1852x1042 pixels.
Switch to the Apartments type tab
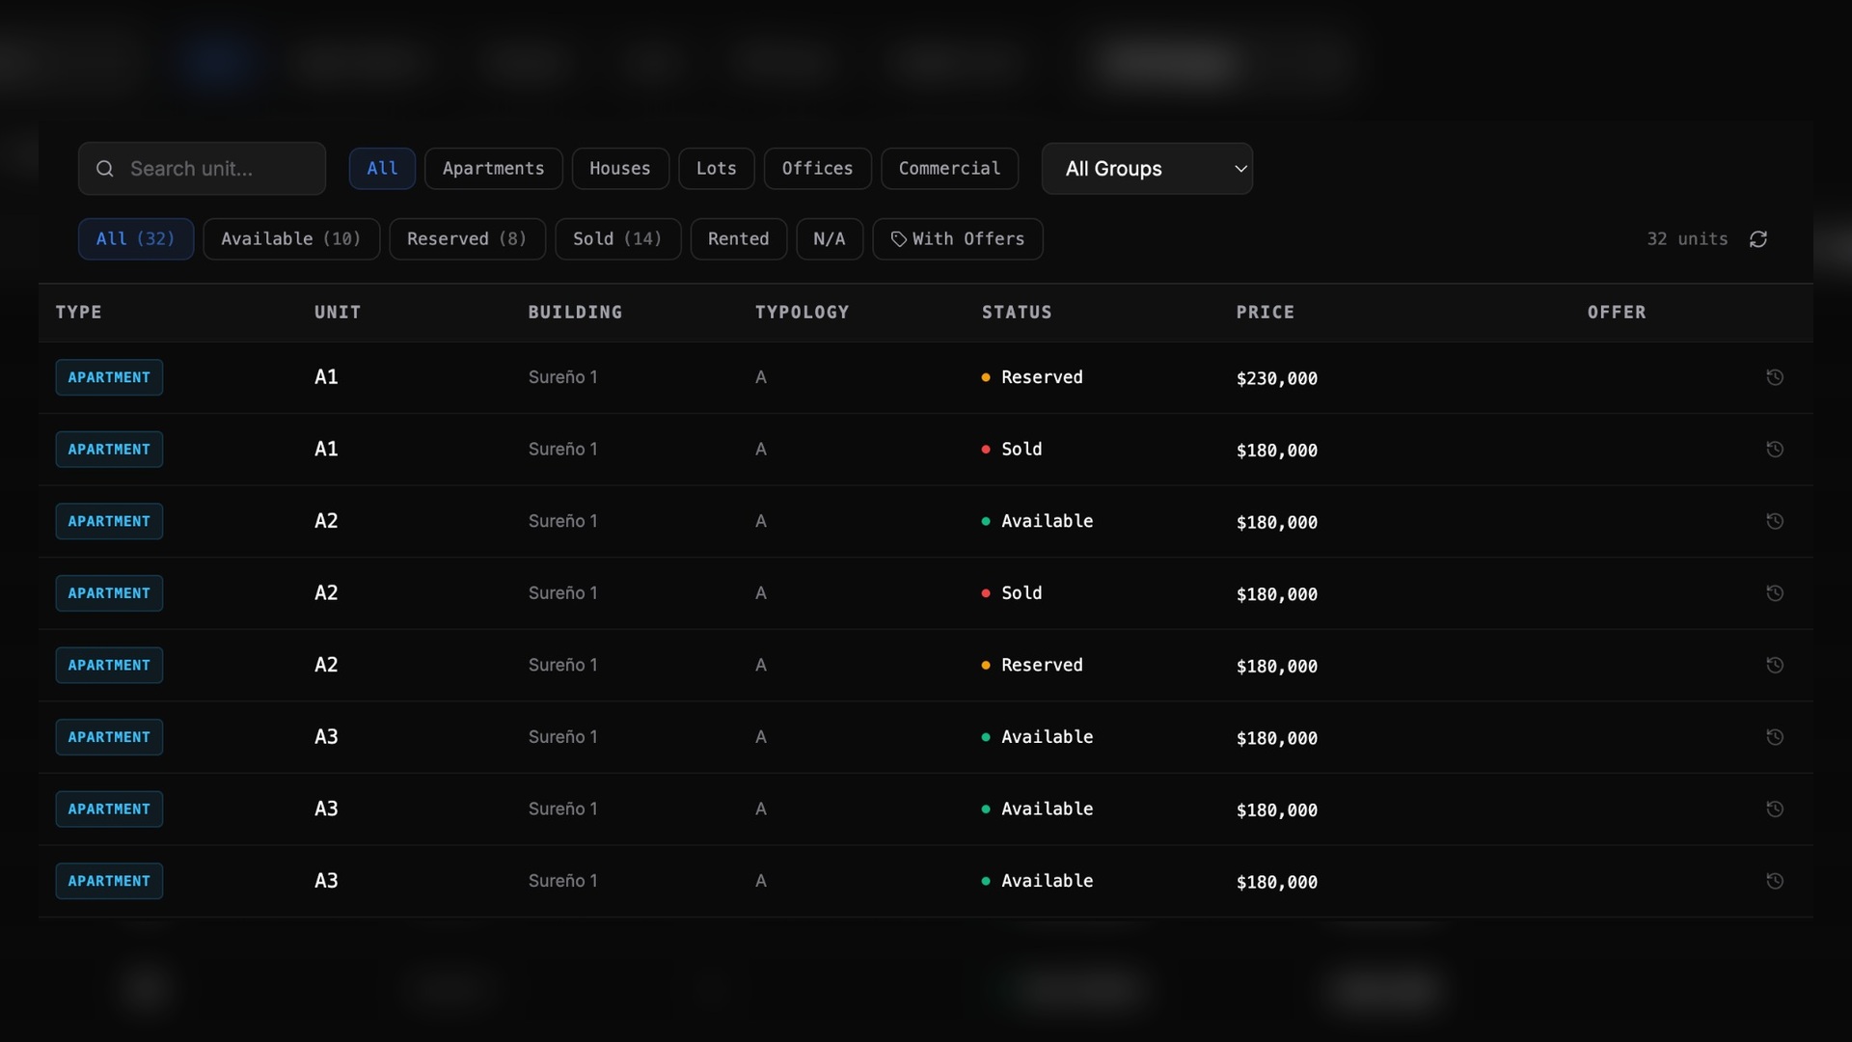[494, 169]
